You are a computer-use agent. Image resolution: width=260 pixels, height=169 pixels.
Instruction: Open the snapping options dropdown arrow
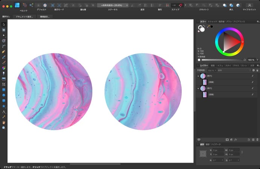[x=185, y=5]
